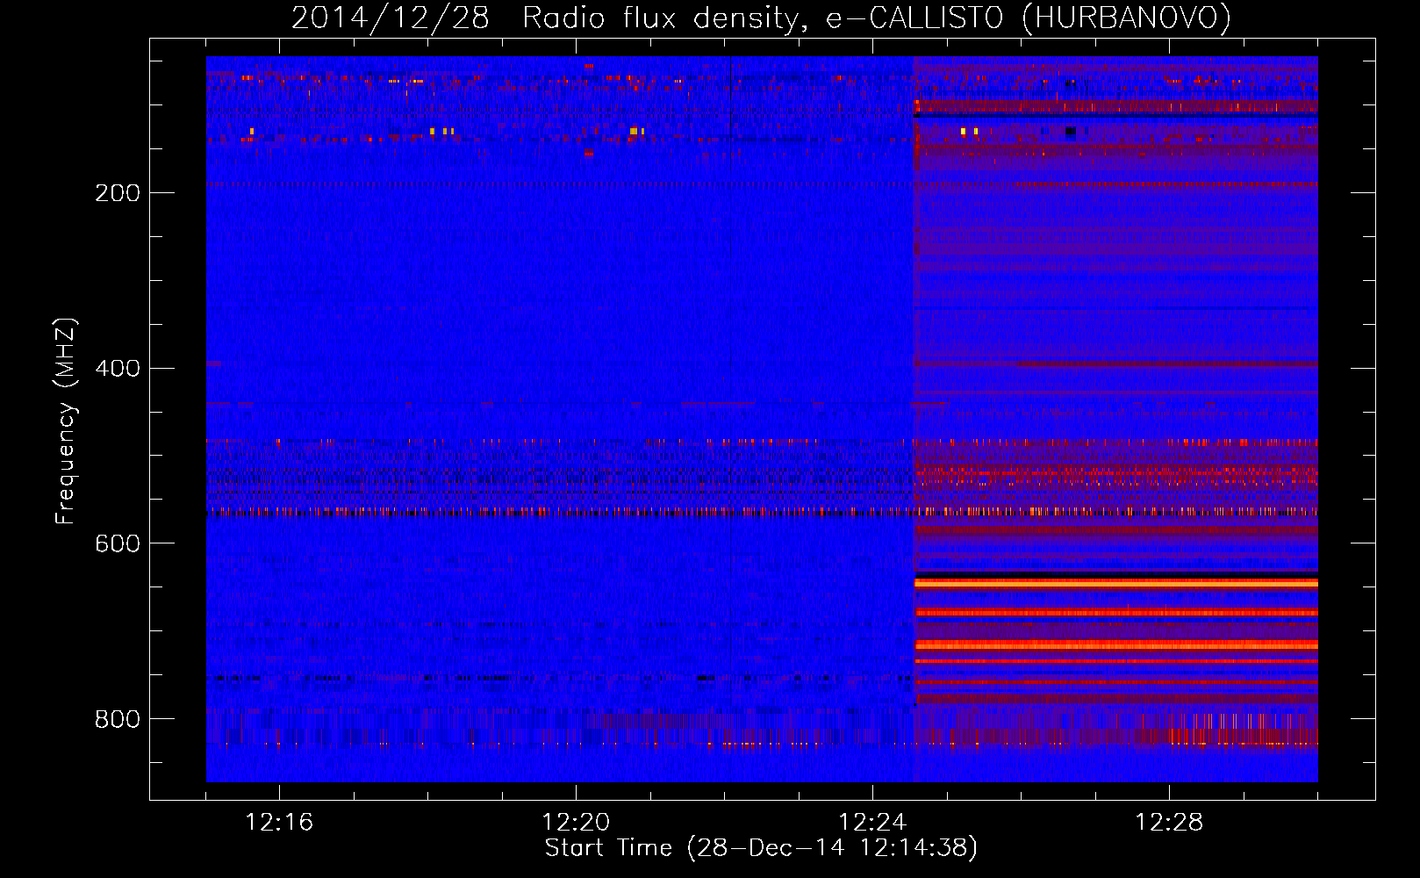The height and width of the screenshot is (878, 1420).
Task: Click the plot title 'Radio flux density, e-CALLISTO (HURBANOVO)'
Action: click(x=877, y=18)
